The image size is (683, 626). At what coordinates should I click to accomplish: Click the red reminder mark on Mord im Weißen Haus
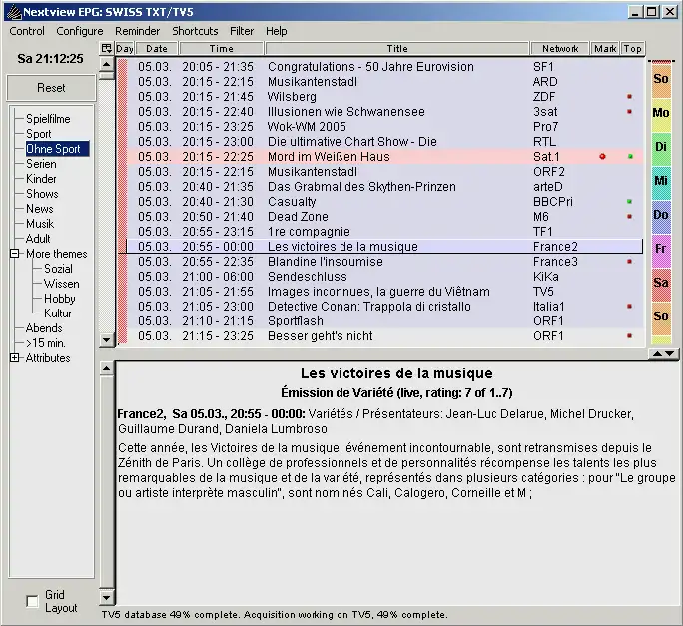pyautogui.click(x=602, y=157)
